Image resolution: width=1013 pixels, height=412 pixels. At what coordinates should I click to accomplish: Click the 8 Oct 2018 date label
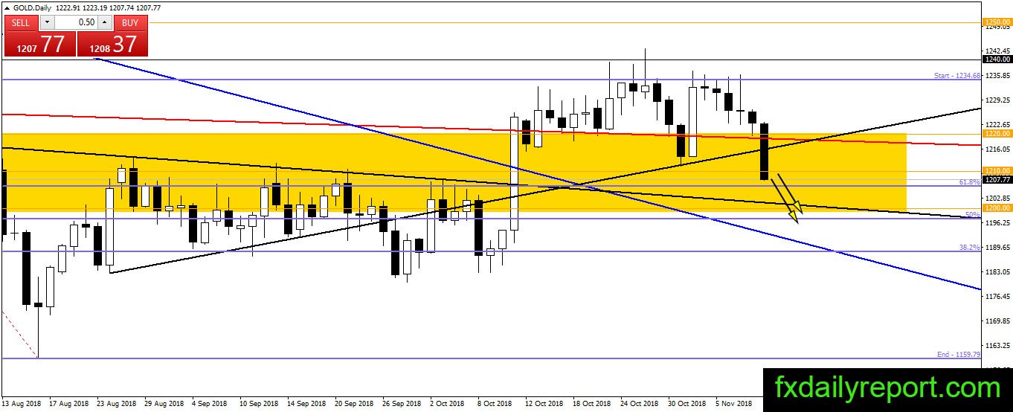click(495, 403)
